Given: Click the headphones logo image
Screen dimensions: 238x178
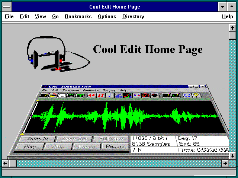Looking at the screenshot, I should [x=58, y=54].
